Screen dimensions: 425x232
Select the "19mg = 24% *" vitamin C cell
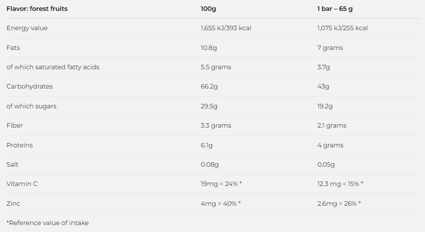click(221, 184)
